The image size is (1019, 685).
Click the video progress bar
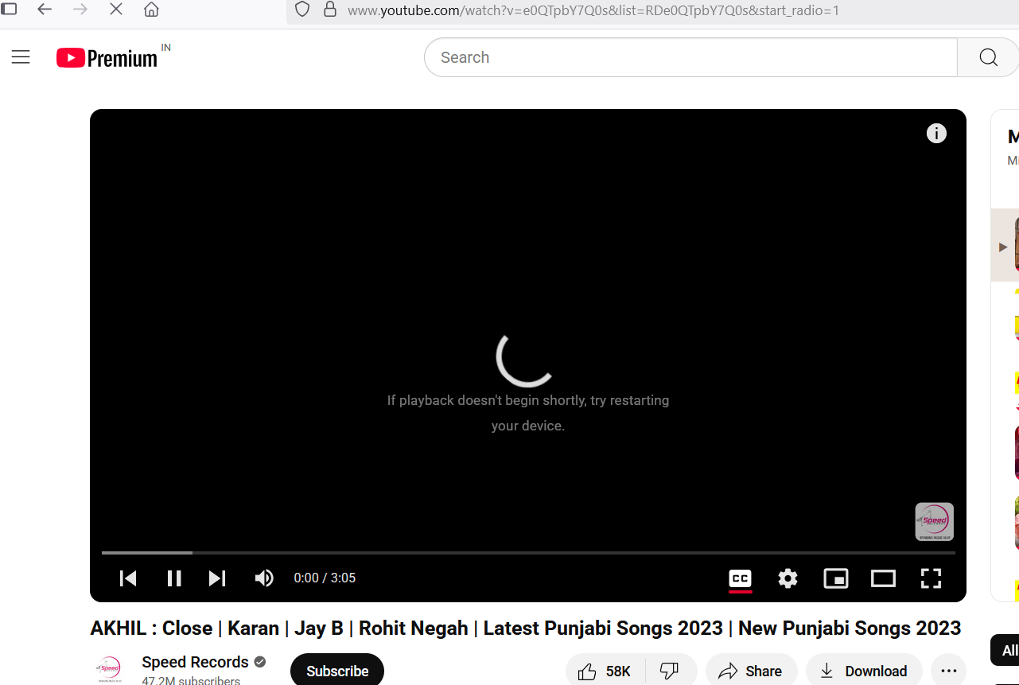(528, 552)
